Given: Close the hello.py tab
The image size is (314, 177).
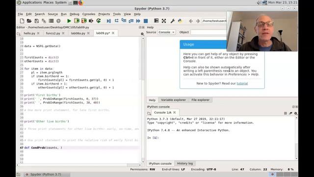Looking at the screenshot, I should click(x=38, y=33).
